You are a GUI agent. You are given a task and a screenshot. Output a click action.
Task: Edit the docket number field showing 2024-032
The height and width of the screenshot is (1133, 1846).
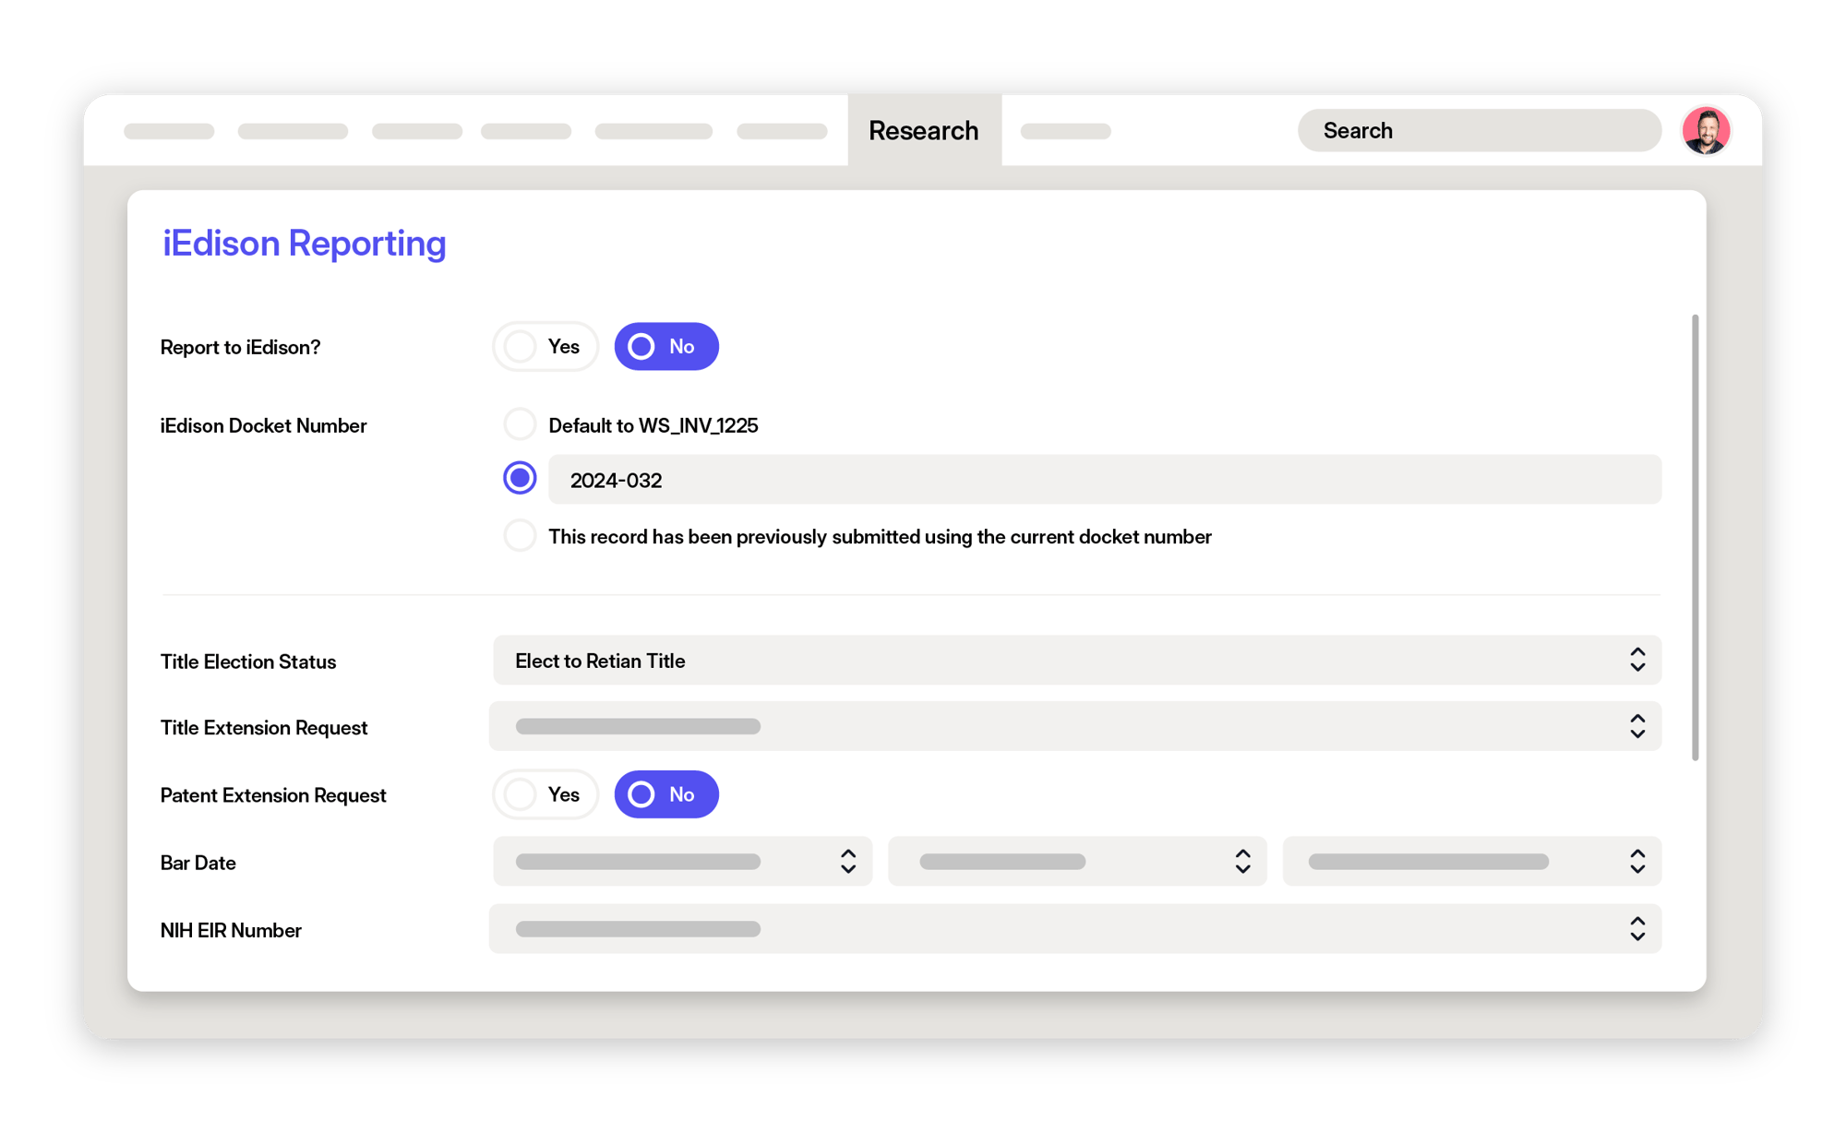(1103, 480)
